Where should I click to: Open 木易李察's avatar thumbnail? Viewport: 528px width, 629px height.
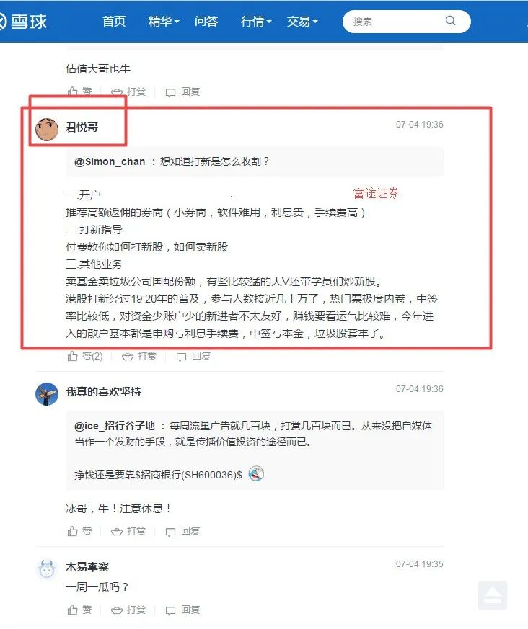47,569
